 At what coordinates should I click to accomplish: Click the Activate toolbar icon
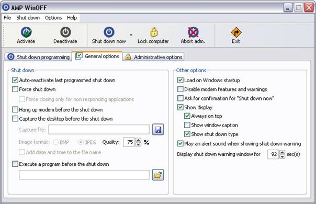pos(26,32)
